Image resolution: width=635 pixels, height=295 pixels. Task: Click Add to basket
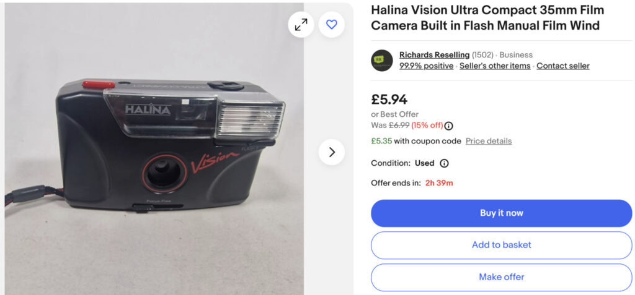(x=501, y=245)
